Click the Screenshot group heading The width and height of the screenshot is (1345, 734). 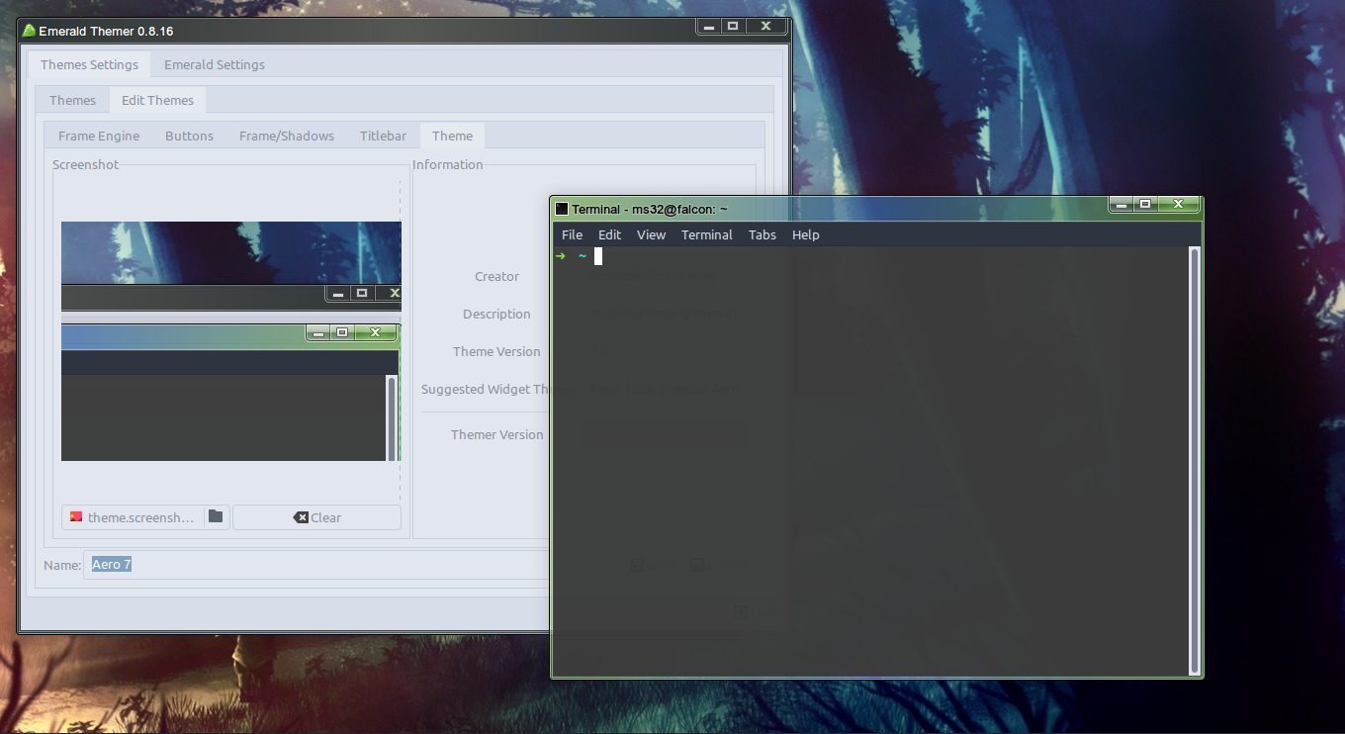(85, 164)
